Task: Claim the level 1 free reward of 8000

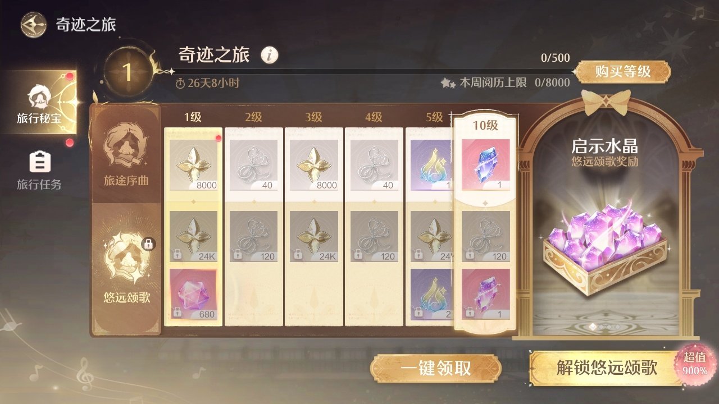Action: coord(193,165)
